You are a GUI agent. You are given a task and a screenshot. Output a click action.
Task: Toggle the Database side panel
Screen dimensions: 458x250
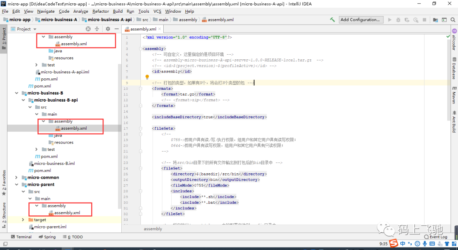454,68
